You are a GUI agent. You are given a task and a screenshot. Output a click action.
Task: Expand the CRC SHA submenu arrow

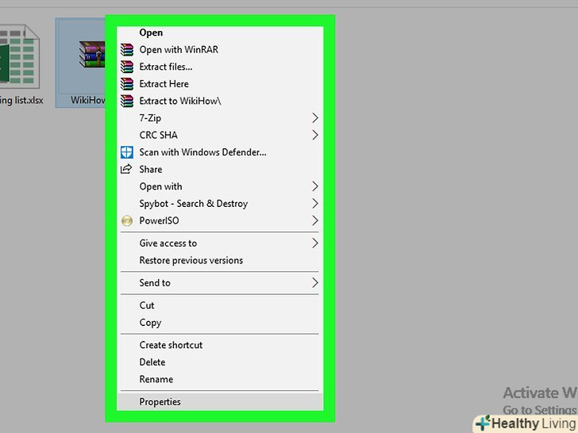[x=314, y=135]
